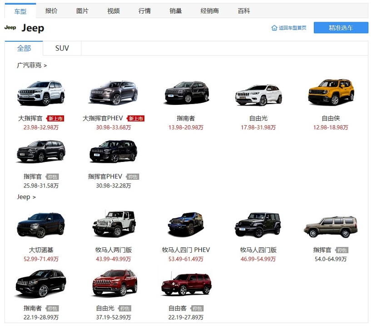387x328 pixels.
Task: Click the large Jeep heading text
Action: (x=33, y=28)
